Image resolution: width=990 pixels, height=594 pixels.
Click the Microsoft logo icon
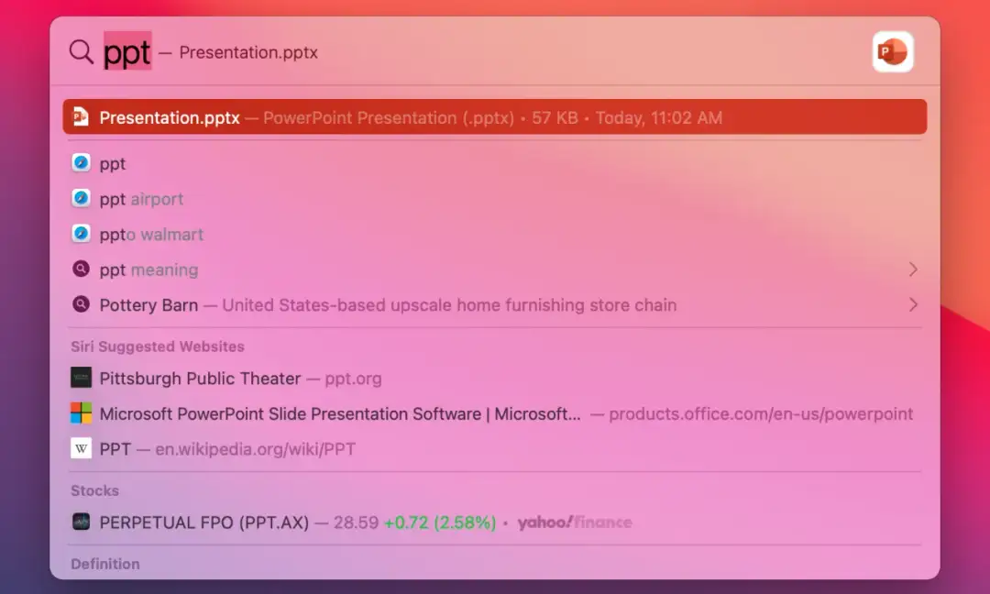click(82, 413)
